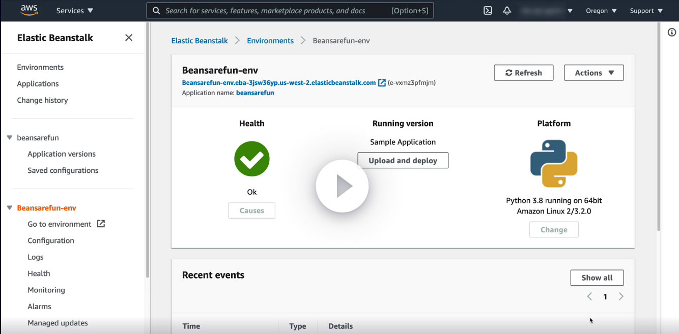Collapse the Beansarefun-env tree section

click(x=10, y=208)
